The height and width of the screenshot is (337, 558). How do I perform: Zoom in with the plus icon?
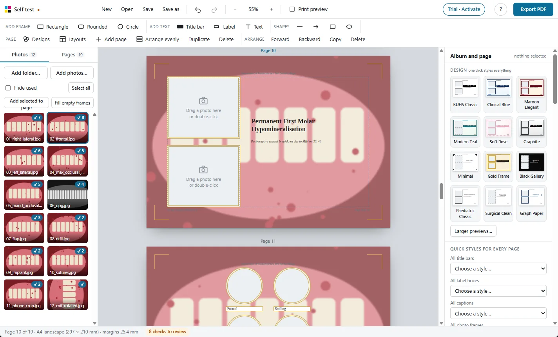pyautogui.click(x=272, y=9)
